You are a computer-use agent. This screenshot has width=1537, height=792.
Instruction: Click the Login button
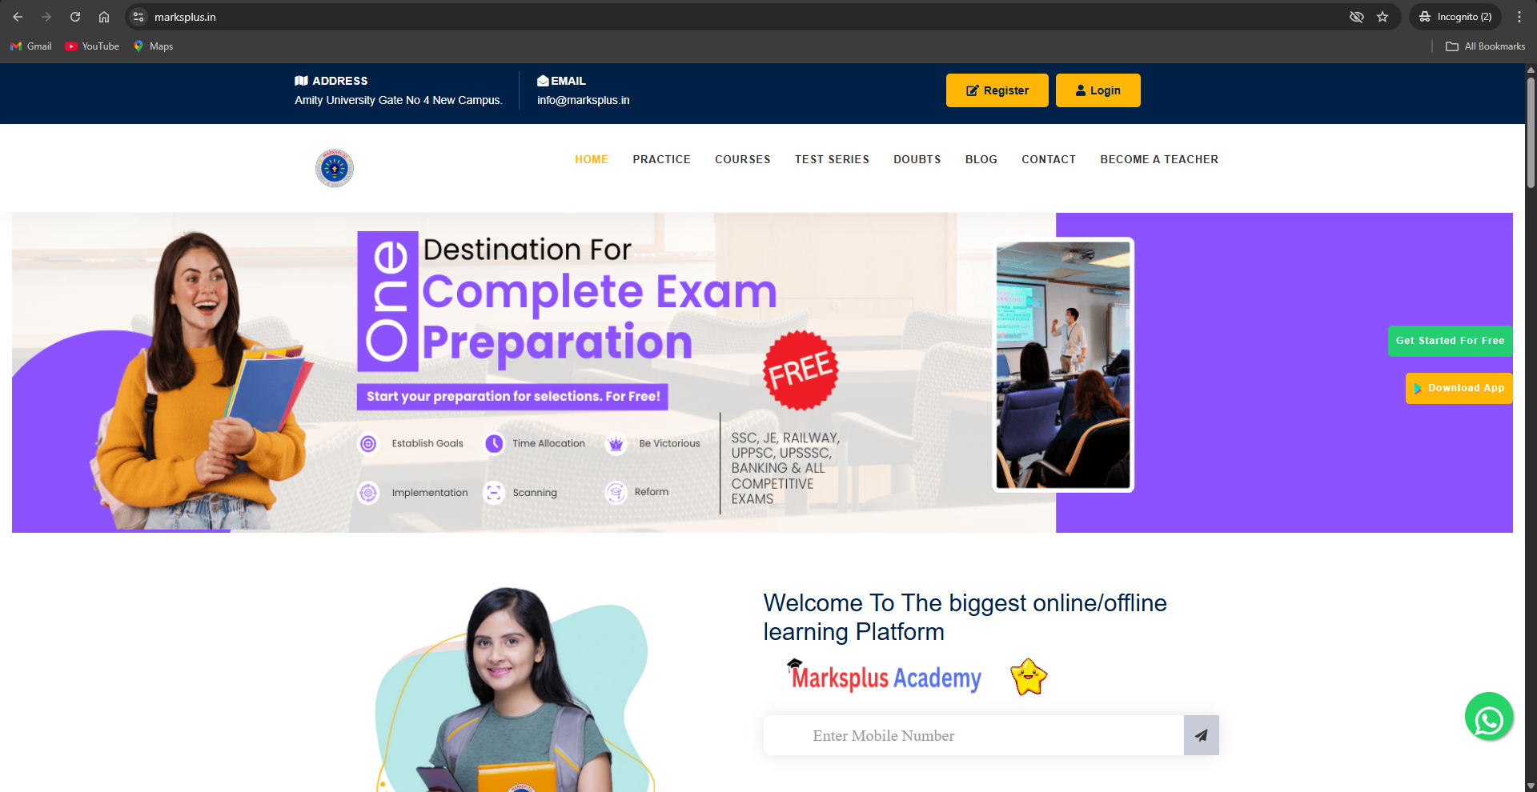point(1098,90)
